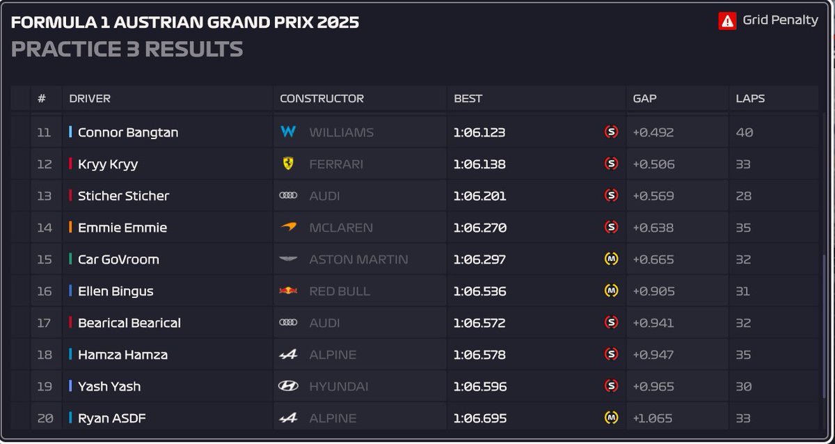Click the Audi logo for Sticher Sticher
Screen dimensions: 835x444
tap(288, 196)
